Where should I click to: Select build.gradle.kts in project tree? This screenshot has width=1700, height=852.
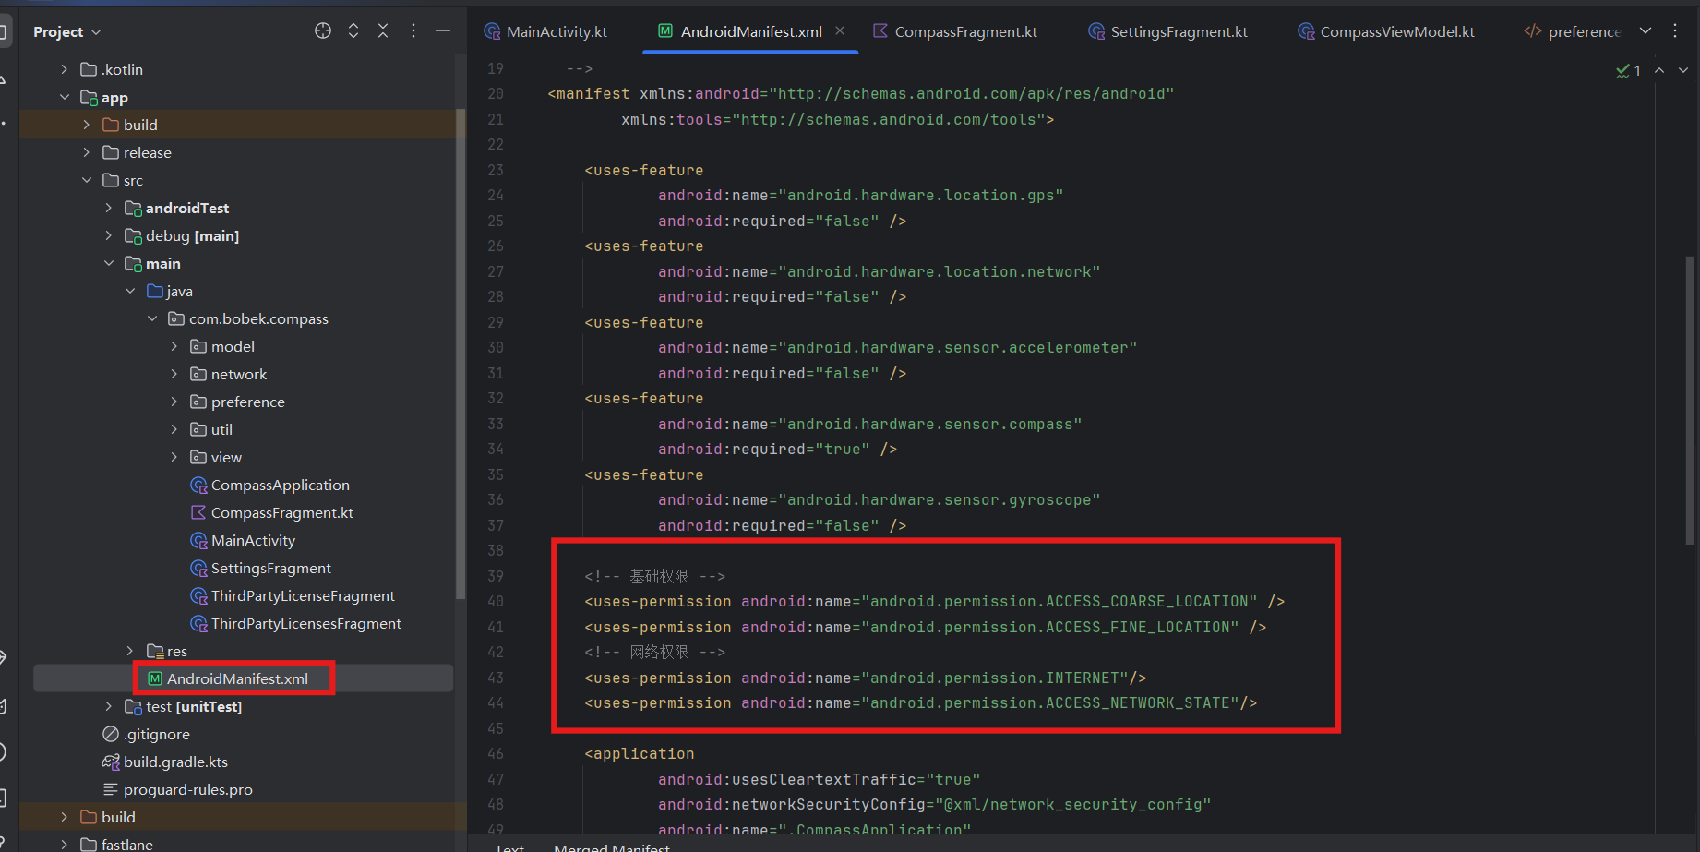pyautogui.click(x=175, y=762)
